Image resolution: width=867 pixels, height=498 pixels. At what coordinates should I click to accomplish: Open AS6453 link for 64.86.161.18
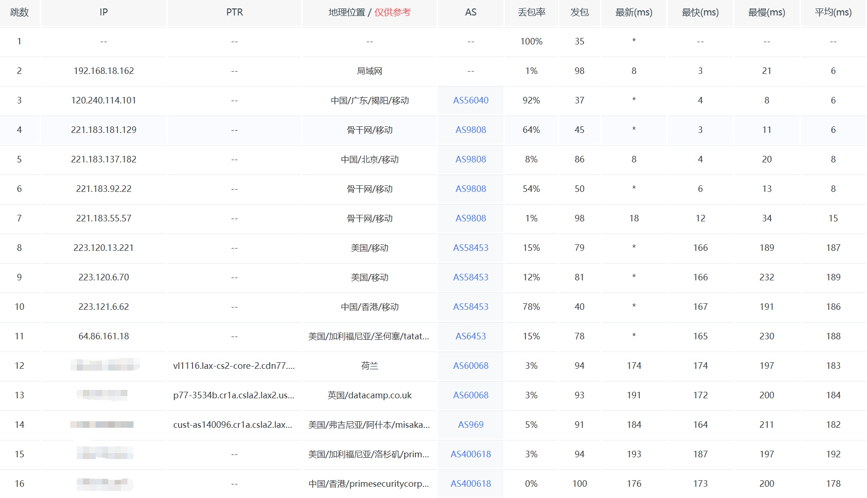470,336
